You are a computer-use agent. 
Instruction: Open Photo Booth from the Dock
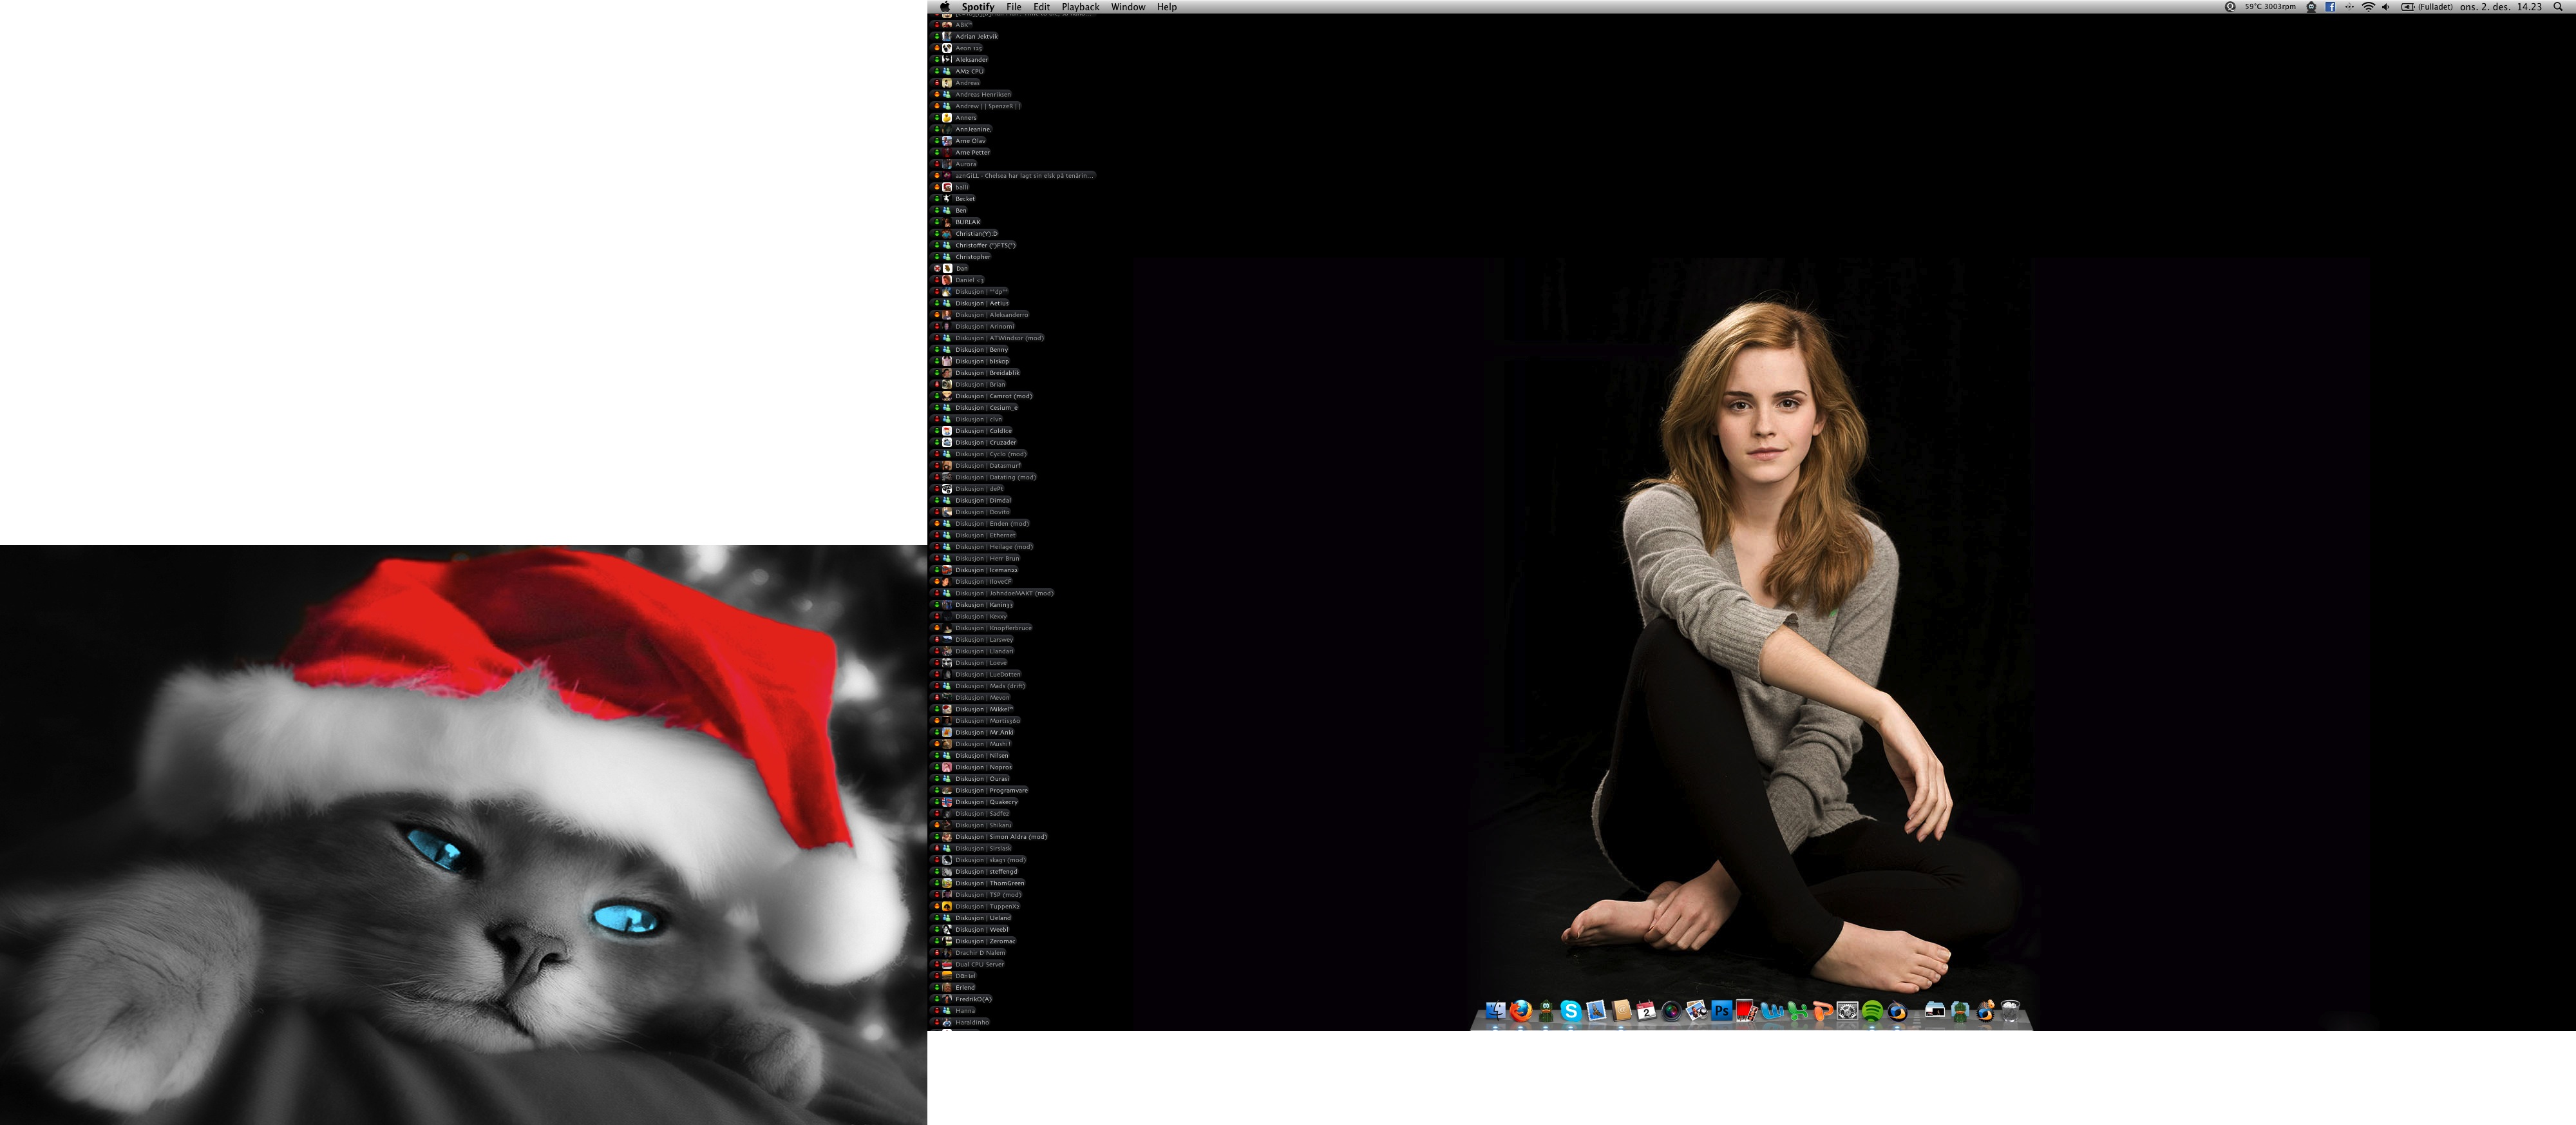[x=1747, y=1011]
